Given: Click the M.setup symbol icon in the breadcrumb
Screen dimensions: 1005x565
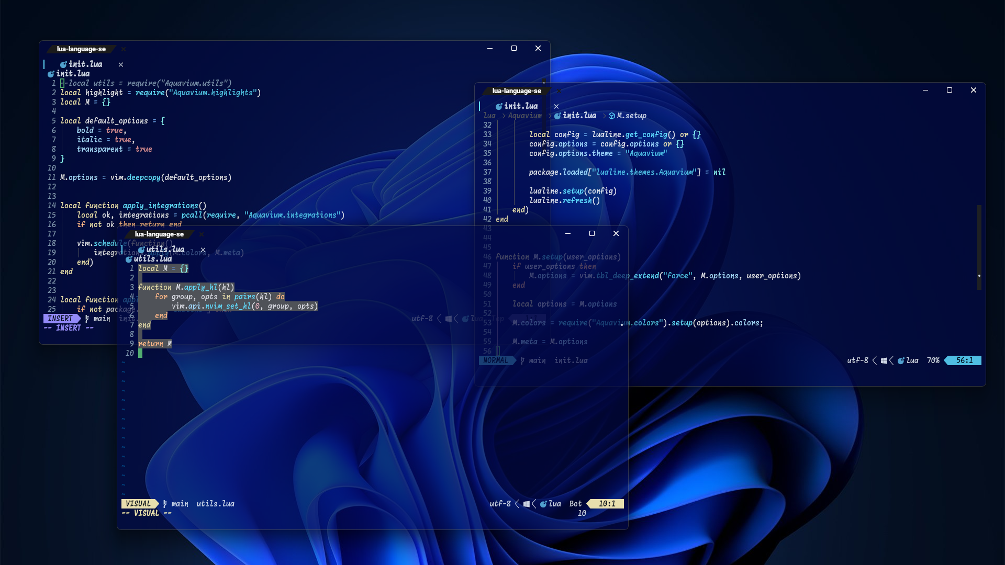Looking at the screenshot, I should 611,116.
